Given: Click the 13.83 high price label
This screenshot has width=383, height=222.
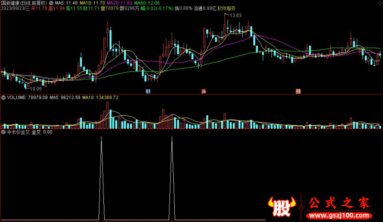Looking at the screenshot, I should click(x=236, y=15).
